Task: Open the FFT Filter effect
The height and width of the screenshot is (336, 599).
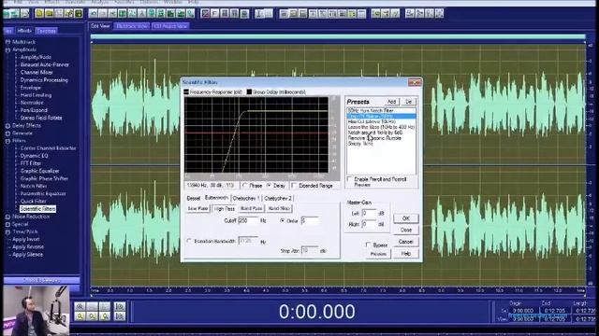Action: point(31,163)
